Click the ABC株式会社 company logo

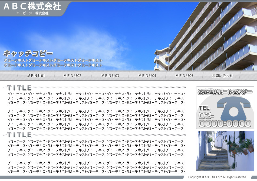point(32,6)
